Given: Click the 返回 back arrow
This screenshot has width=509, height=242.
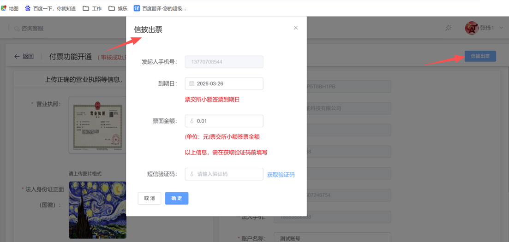Looking at the screenshot, I should [x=17, y=57].
